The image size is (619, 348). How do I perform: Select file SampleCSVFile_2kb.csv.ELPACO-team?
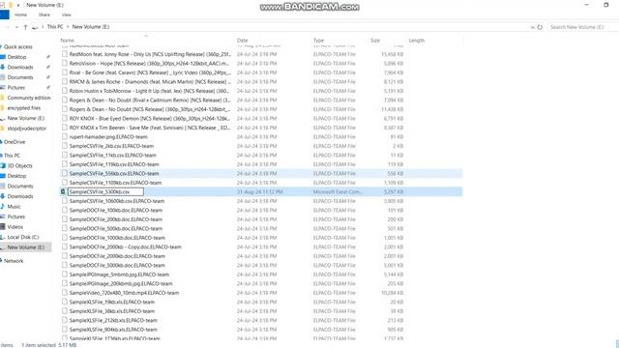coord(111,146)
